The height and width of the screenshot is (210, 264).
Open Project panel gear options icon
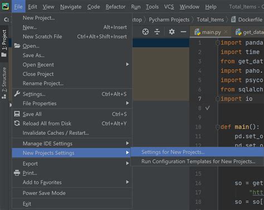pos(172,32)
